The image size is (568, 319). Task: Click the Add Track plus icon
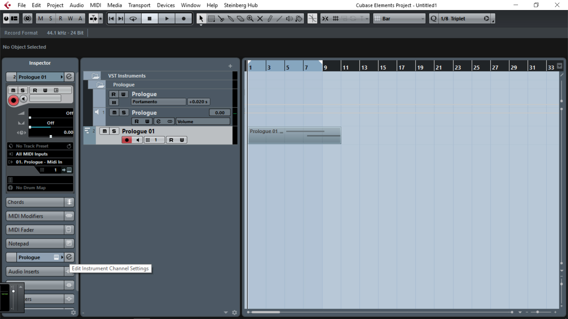point(230,66)
